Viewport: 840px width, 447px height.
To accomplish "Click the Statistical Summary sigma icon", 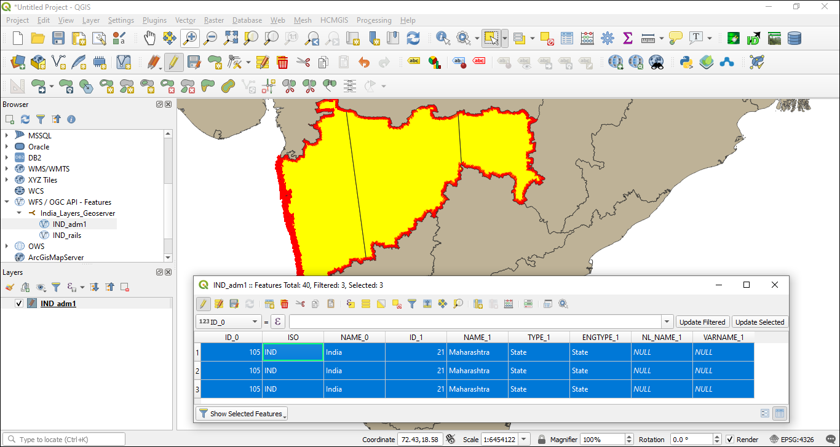I will point(628,38).
